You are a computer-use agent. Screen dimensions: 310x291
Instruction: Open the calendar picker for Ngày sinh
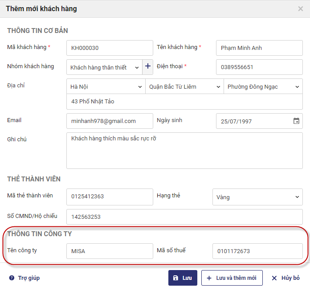[296, 121]
